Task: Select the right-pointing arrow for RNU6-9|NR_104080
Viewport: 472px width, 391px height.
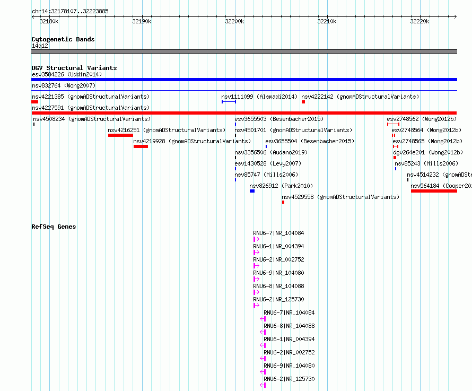Action: (x=257, y=279)
